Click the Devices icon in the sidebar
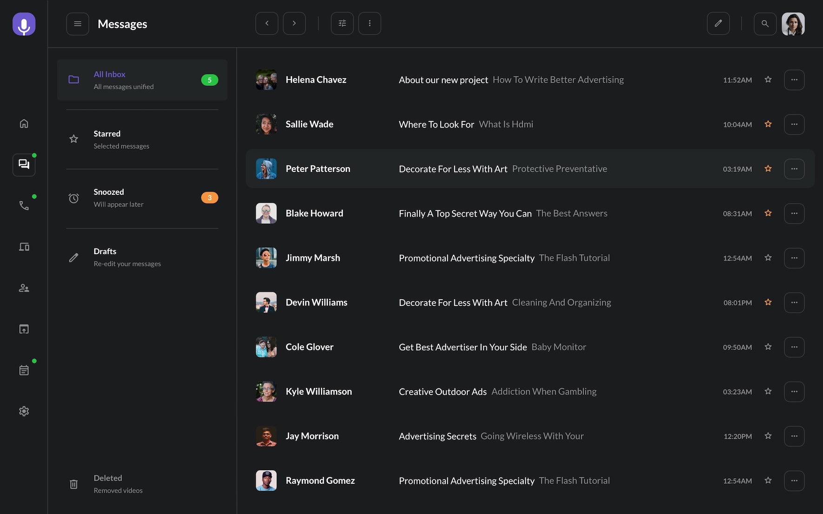This screenshot has height=514, width=823. (x=24, y=247)
